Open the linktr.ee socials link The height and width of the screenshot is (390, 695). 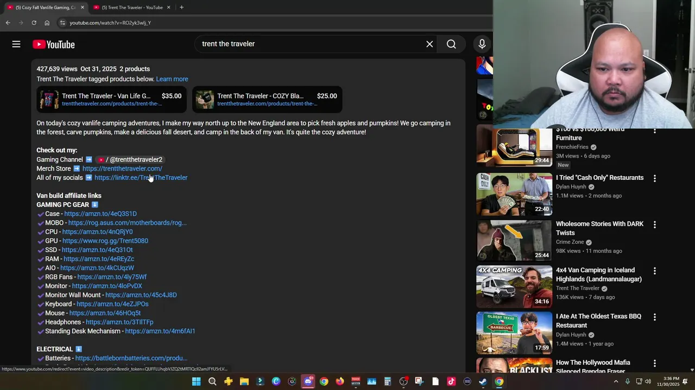(x=141, y=178)
